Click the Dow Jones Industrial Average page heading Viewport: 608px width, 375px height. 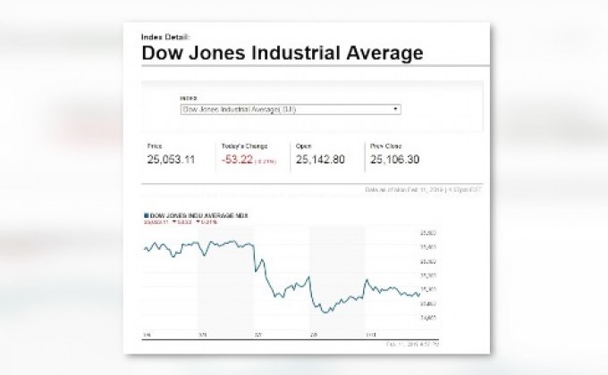point(283,53)
